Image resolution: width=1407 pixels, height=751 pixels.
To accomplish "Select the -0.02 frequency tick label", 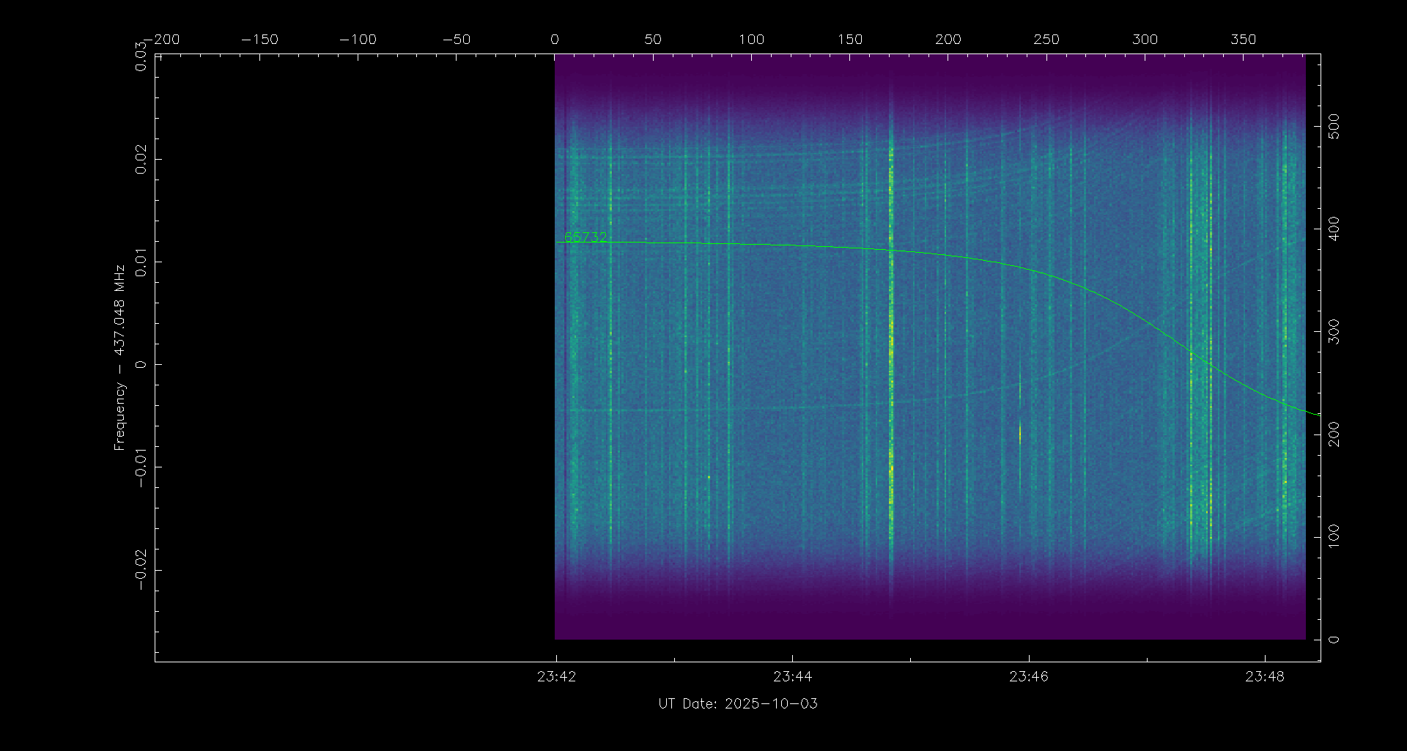I will (x=140, y=569).
